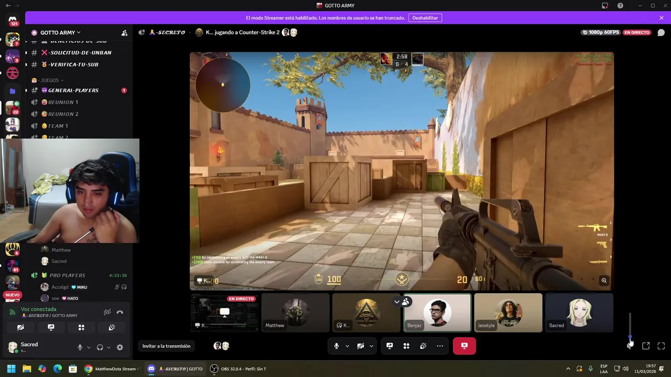Hide participants with the chevron people toggle

(x=402, y=302)
